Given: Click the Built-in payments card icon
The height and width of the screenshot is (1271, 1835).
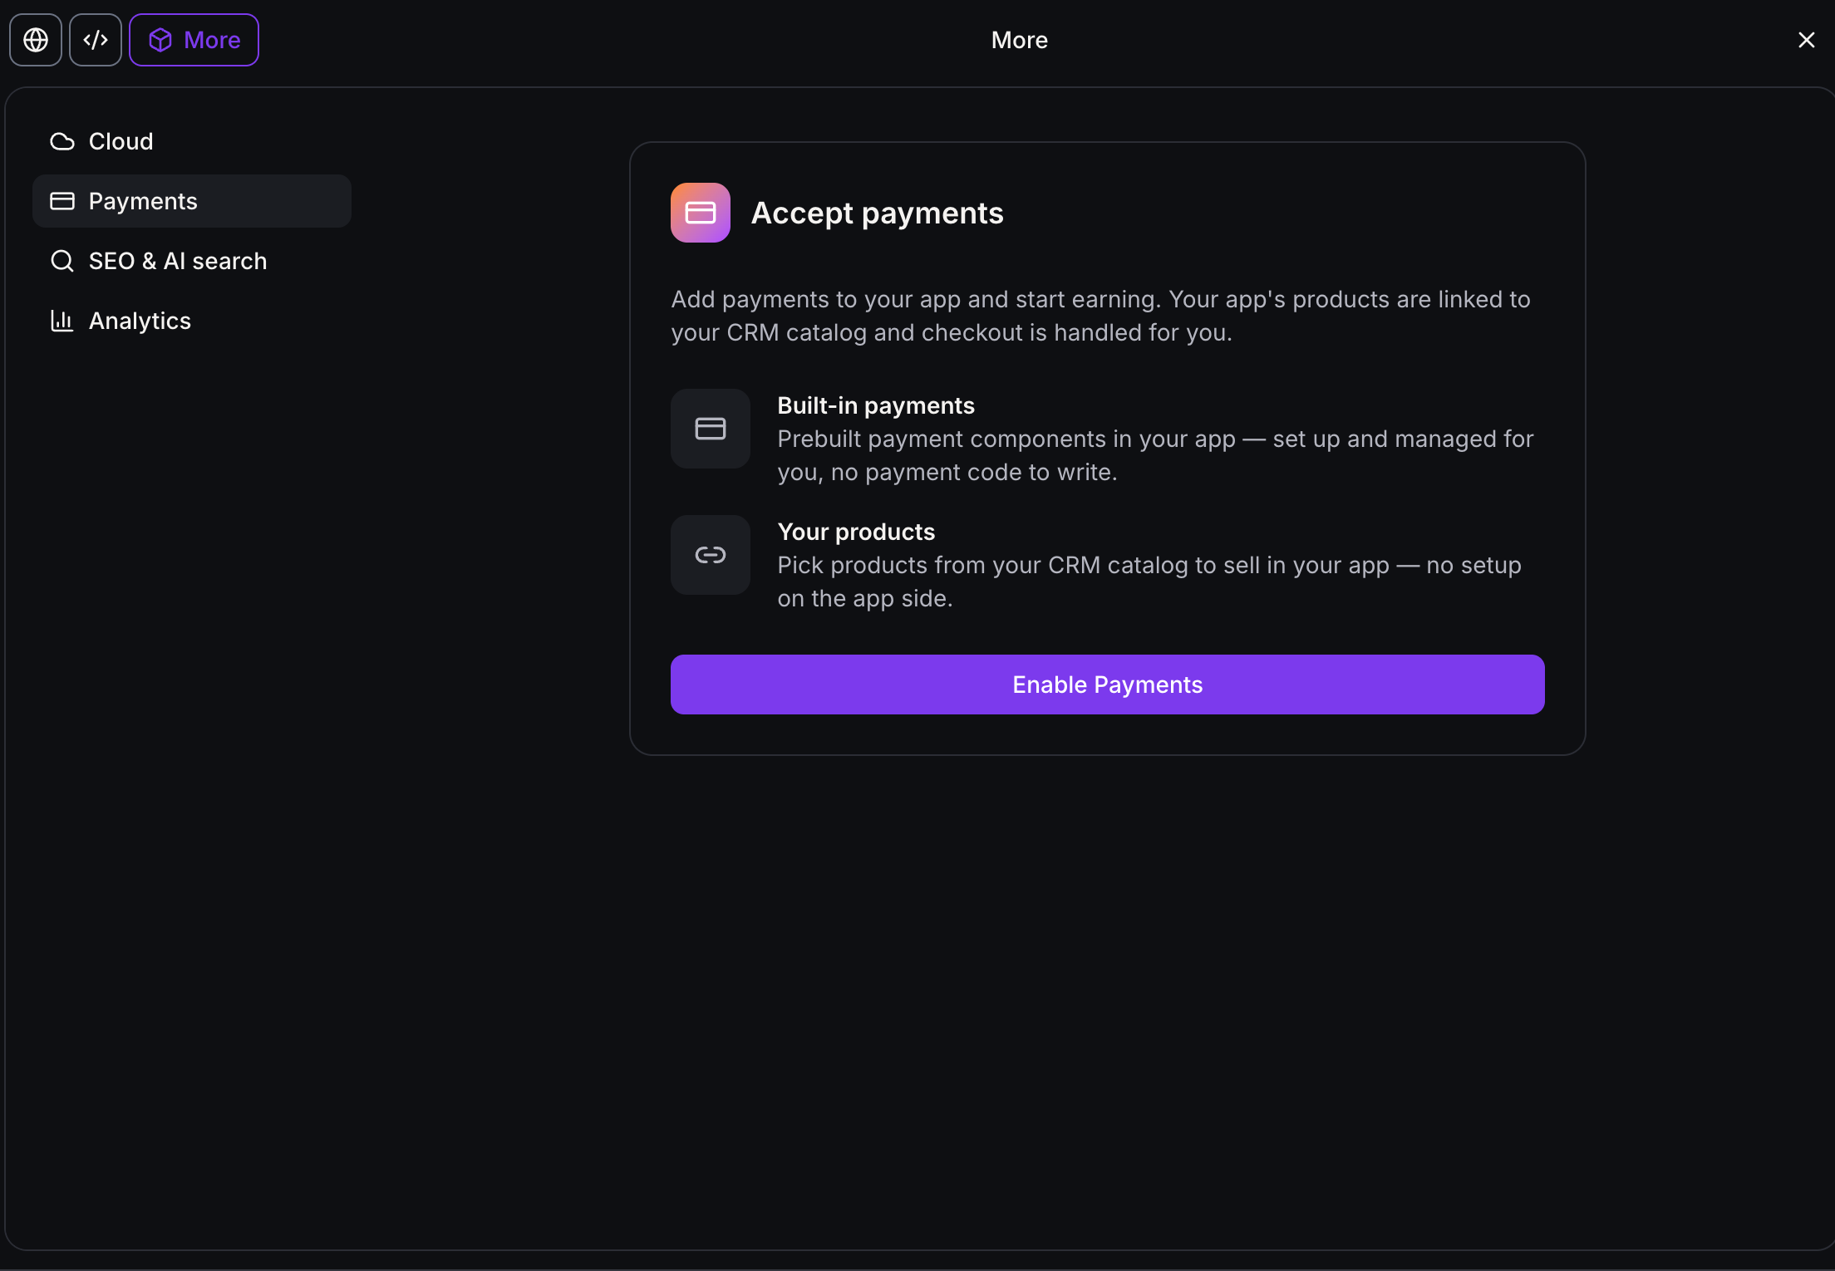Looking at the screenshot, I should (711, 429).
